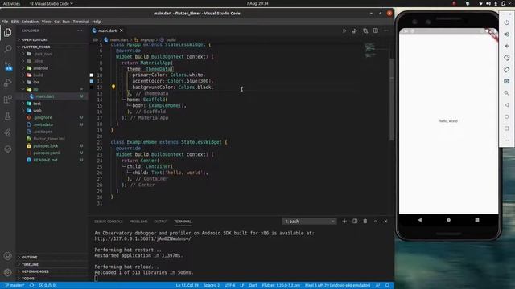Open Source Control view with badge

(x=8, y=66)
